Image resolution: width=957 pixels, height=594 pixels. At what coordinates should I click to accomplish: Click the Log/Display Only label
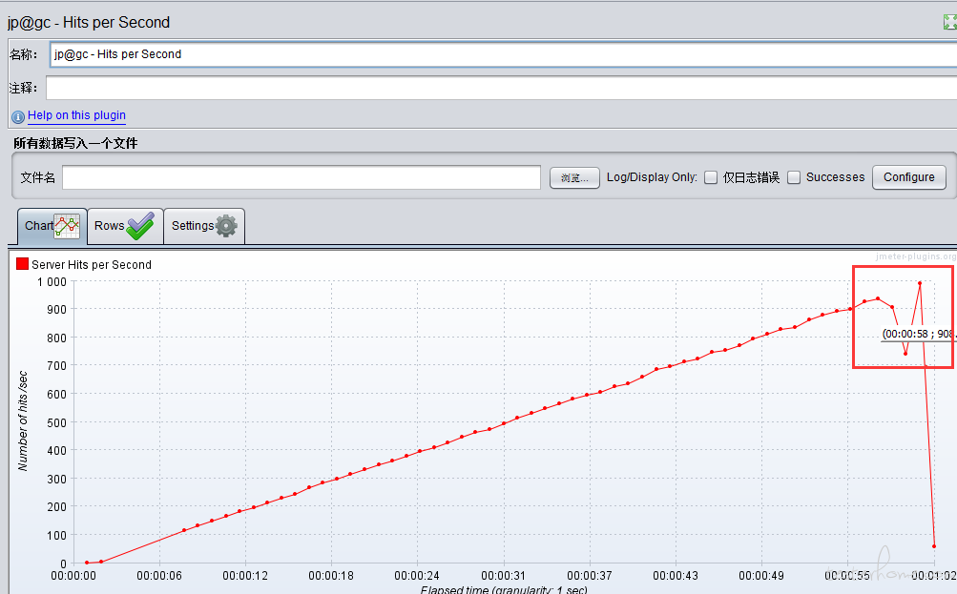(x=652, y=177)
